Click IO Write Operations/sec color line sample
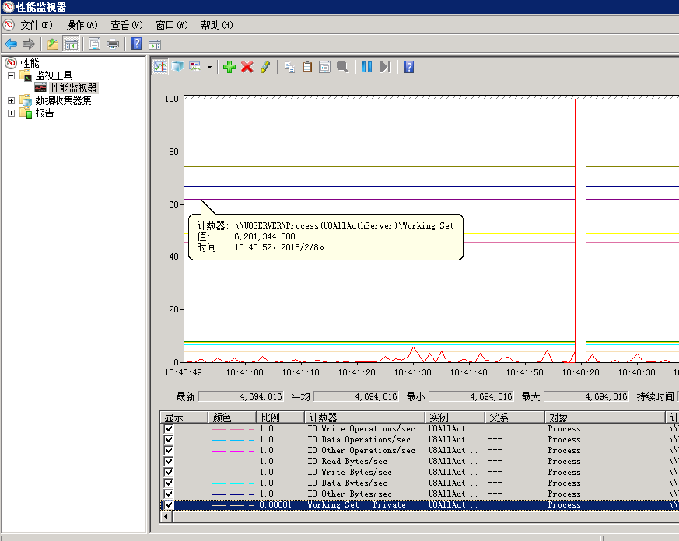Screen dimensions: 679x541 (x=233, y=429)
